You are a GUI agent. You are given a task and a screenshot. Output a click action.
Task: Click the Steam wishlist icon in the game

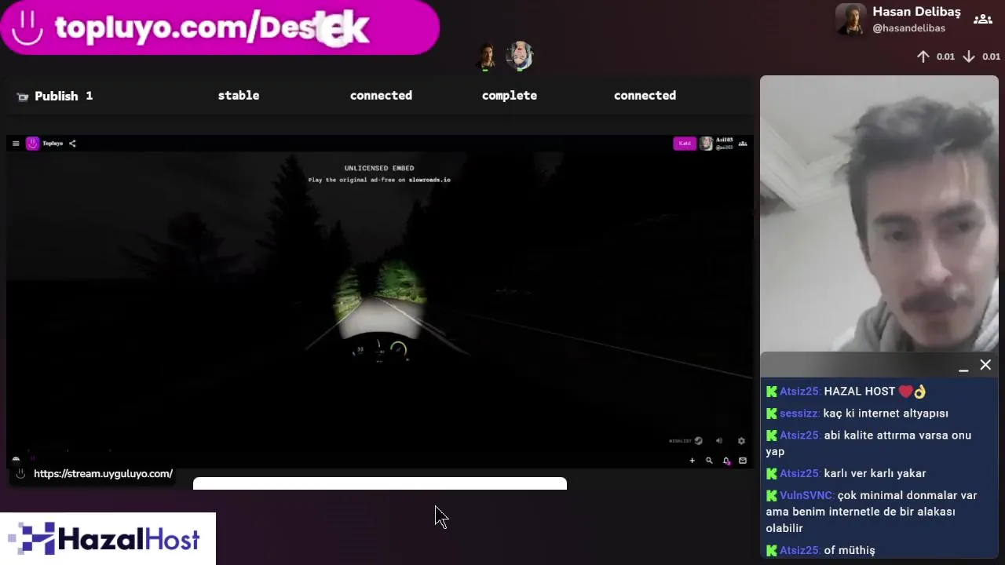(x=698, y=441)
